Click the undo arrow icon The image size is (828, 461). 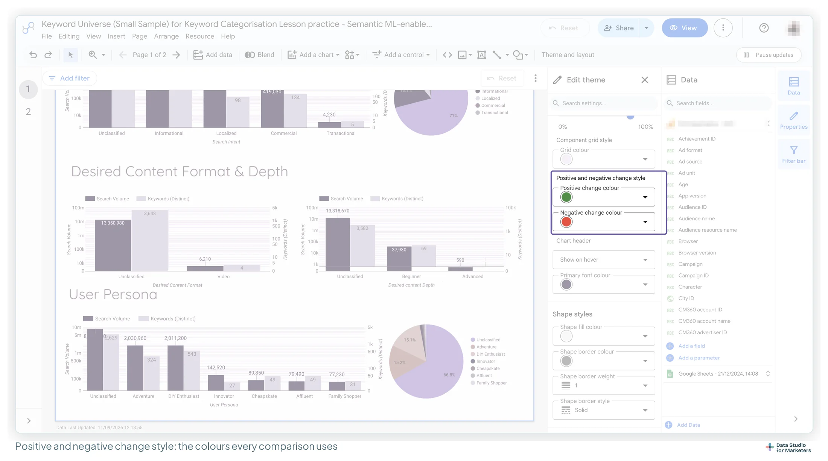click(x=33, y=55)
